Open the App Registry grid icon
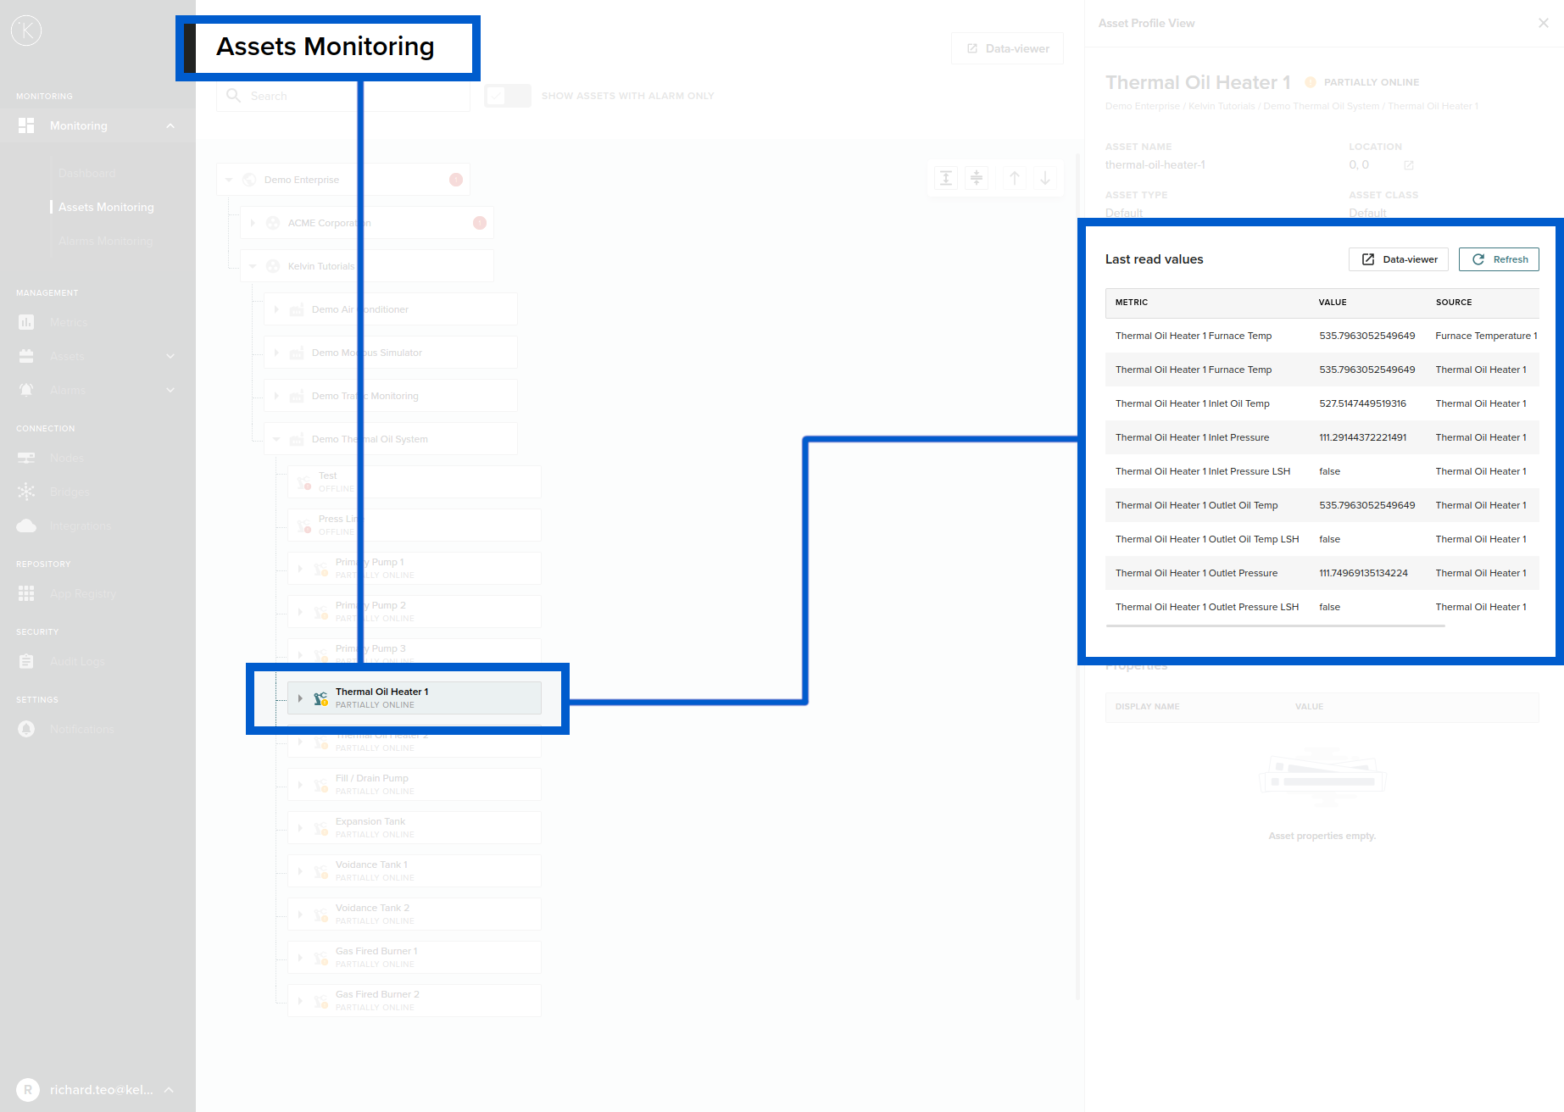The image size is (1564, 1112). pos(26,593)
